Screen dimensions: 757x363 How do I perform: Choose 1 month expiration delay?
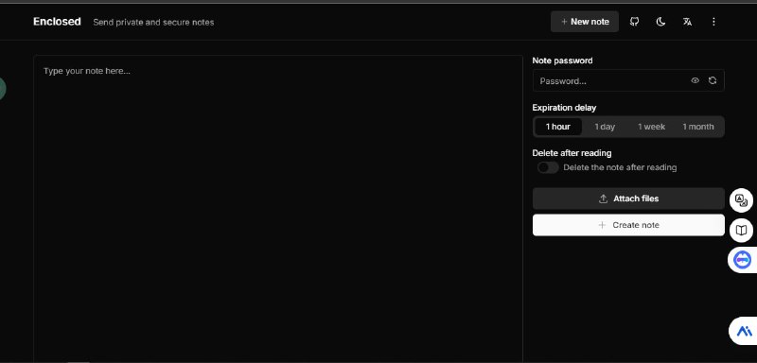[698, 127]
